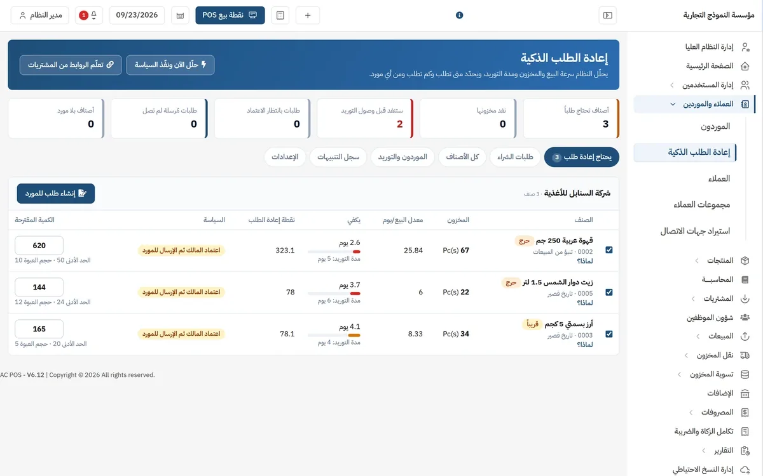Click the info circle icon in the top bar
Screen dimensions: 763x476
460,15
